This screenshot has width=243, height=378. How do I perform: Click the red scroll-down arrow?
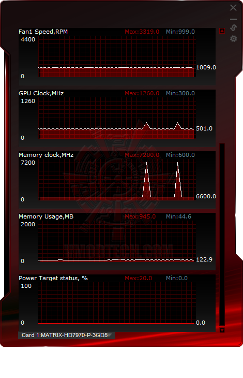(222, 330)
